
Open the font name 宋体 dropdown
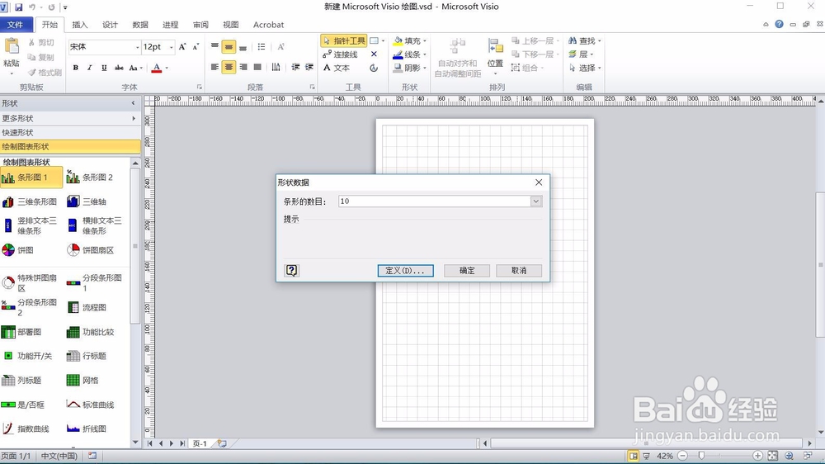point(137,47)
